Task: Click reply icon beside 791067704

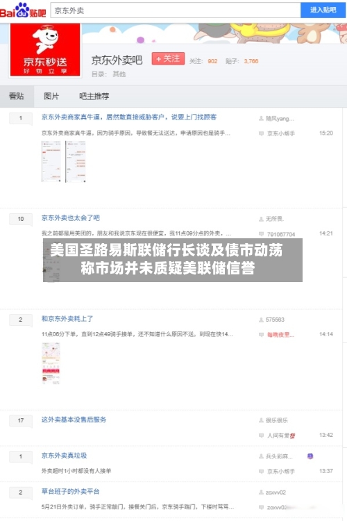Action: click(261, 234)
